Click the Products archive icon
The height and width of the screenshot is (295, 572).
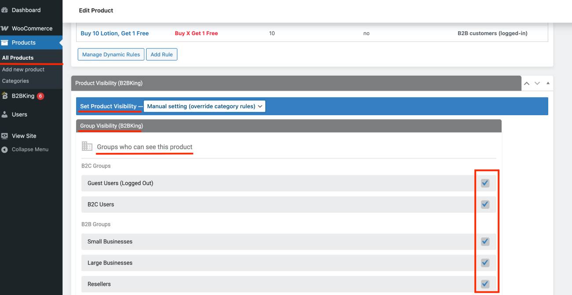[4, 43]
